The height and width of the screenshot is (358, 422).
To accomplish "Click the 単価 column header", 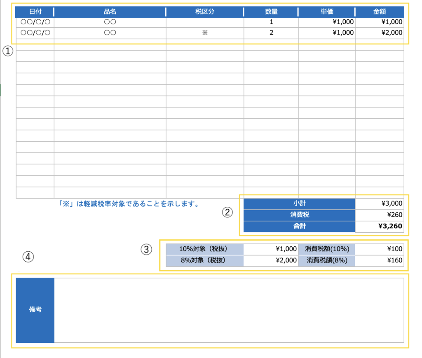I will [326, 12].
